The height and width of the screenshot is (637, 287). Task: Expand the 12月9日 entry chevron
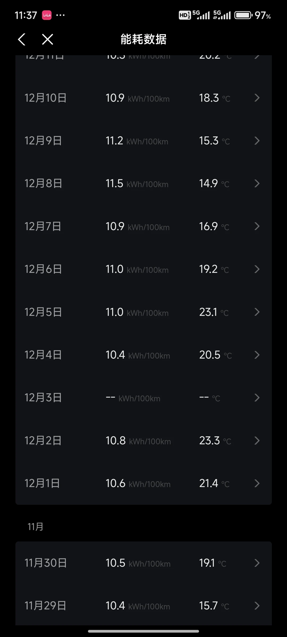[x=257, y=141]
